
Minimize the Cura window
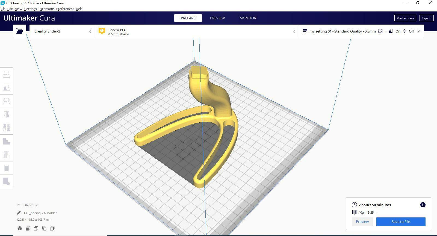coord(405,3)
